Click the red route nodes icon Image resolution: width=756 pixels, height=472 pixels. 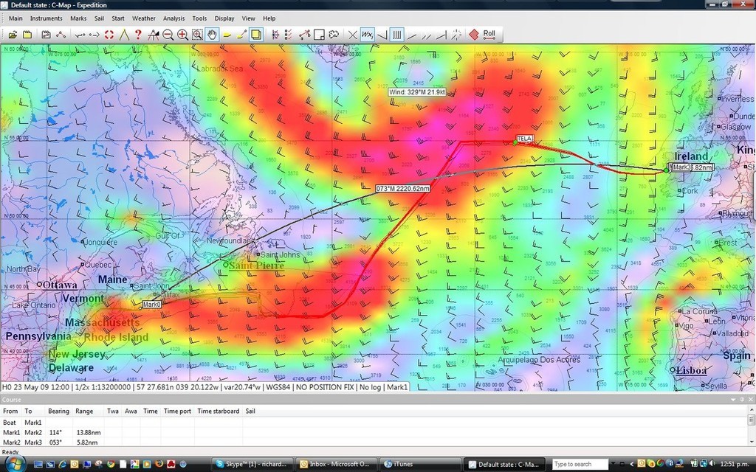point(304,35)
